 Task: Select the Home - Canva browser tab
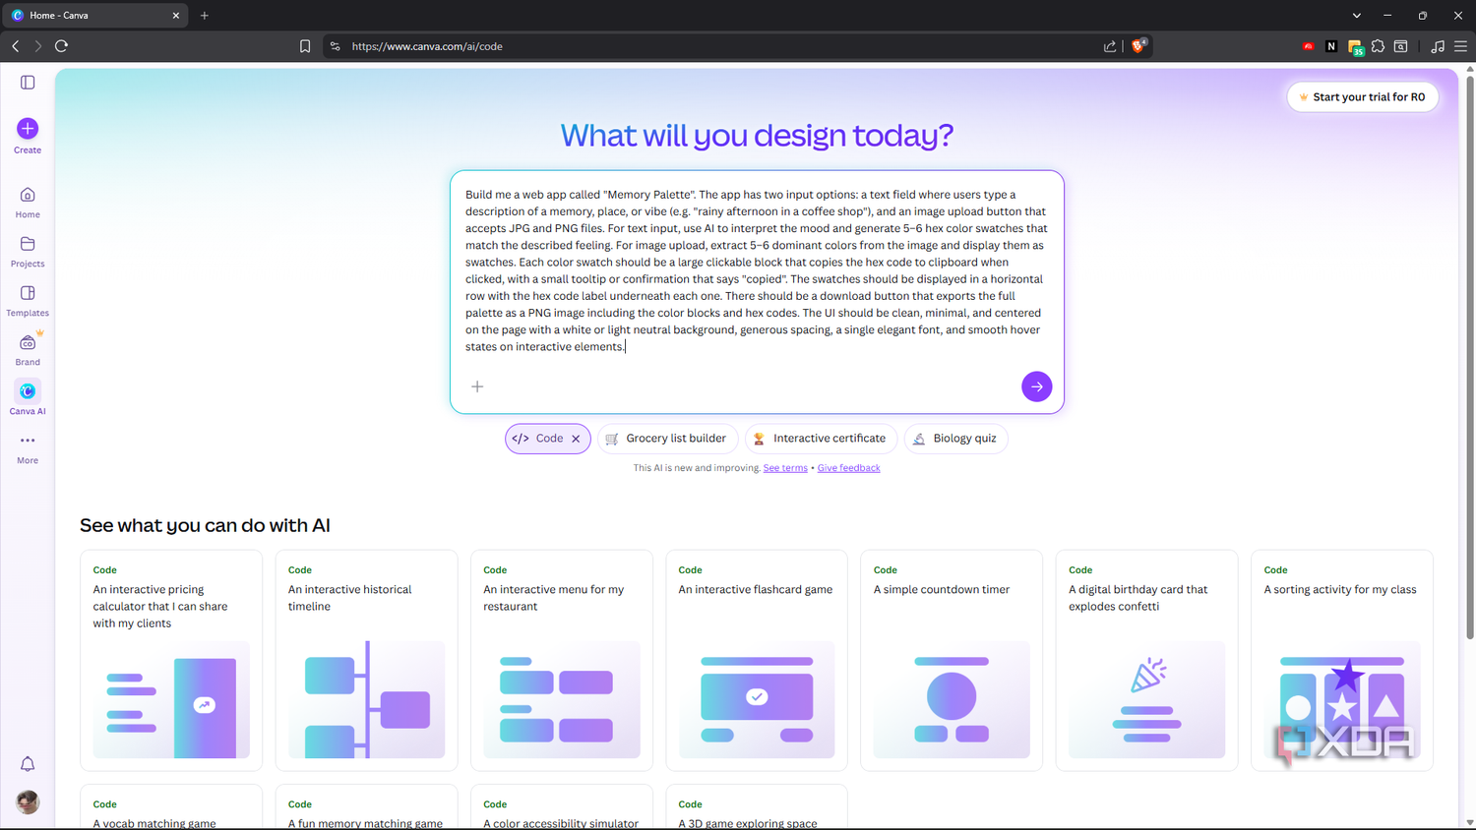pos(95,16)
